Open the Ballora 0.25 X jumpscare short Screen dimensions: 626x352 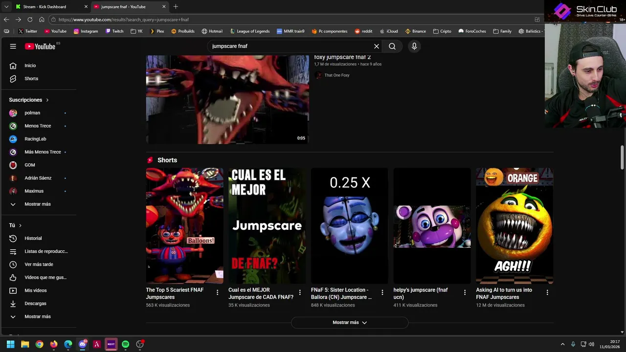350,226
